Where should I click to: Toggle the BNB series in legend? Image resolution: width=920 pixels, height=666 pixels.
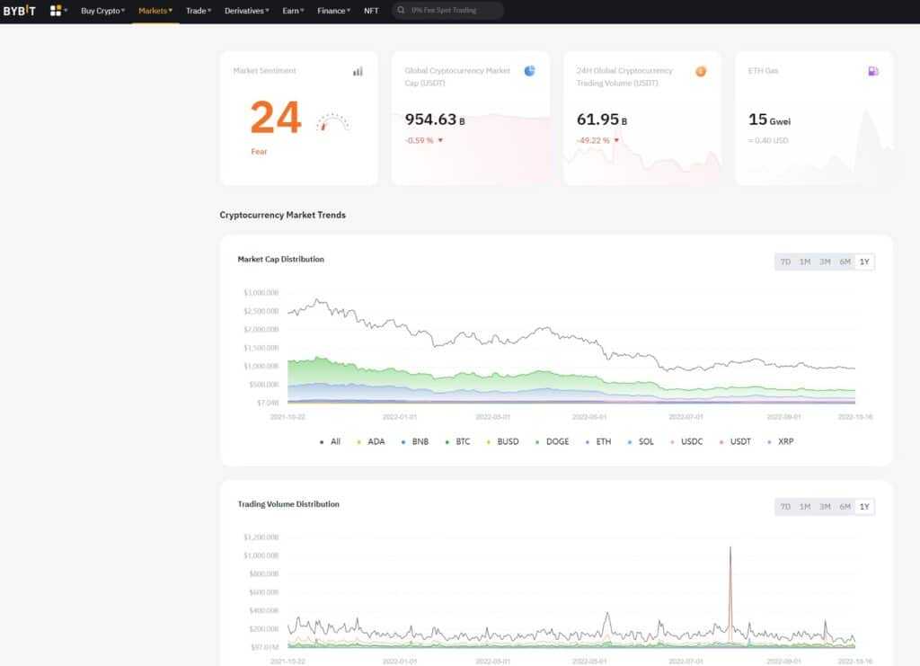click(x=415, y=441)
